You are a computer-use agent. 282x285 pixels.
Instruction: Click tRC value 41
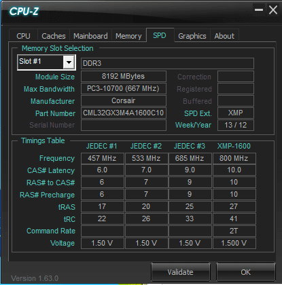coord(234,218)
